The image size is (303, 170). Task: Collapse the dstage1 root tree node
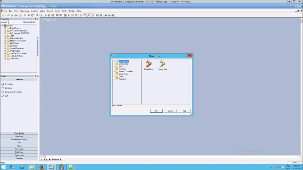[2, 25]
